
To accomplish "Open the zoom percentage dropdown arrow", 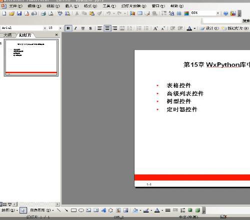I will click(217, 13).
